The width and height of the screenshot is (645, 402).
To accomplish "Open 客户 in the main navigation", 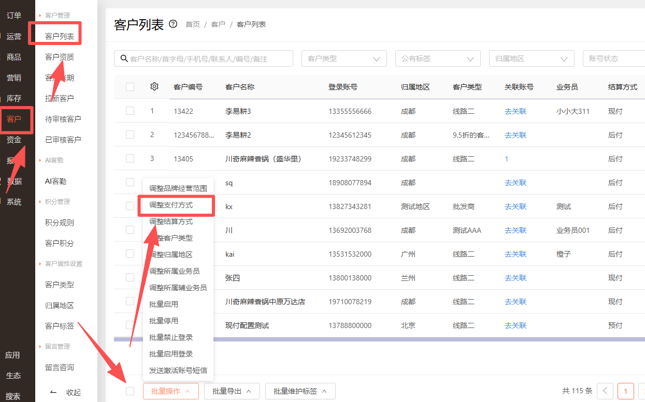I will click(14, 119).
